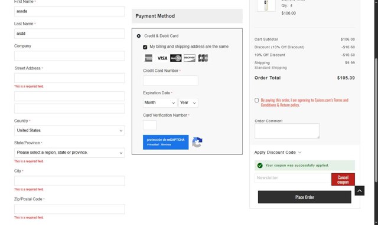The image size is (378, 225).
Task: Click the discount code input showing Newsletter
Action: click(293, 178)
